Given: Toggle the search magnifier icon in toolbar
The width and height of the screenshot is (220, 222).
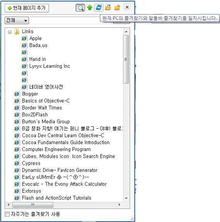Looking at the screenshot, I should [80, 8].
